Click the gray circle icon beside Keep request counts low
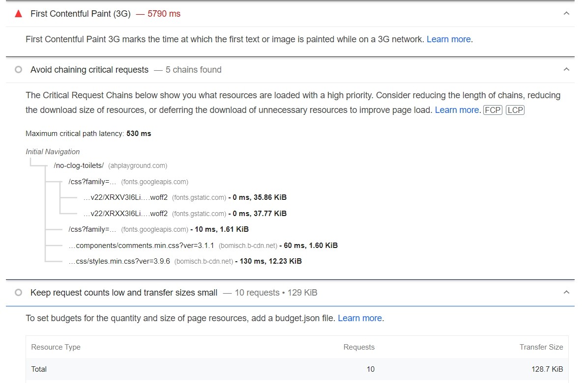Screen dimensions: 583x383 click(x=18, y=292)
